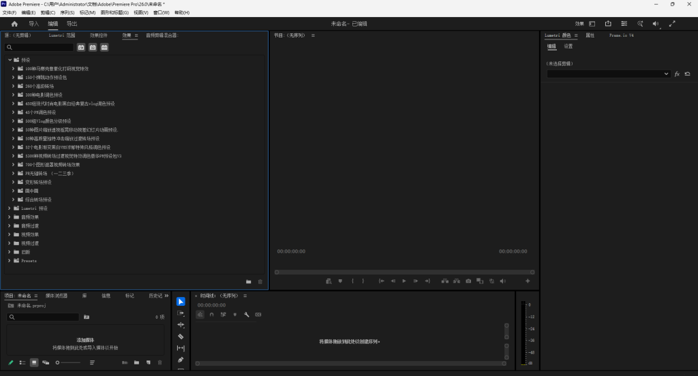Screen dimensions: 698x376
Task: Expand the 视频过渡 folder
Action: pyautogui.click(x=10, y=243)
